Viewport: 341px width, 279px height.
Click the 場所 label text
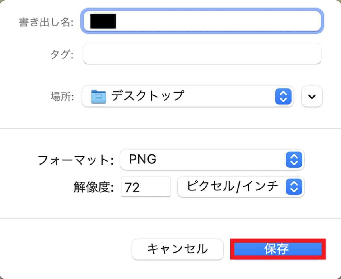[x=62, y=97]
